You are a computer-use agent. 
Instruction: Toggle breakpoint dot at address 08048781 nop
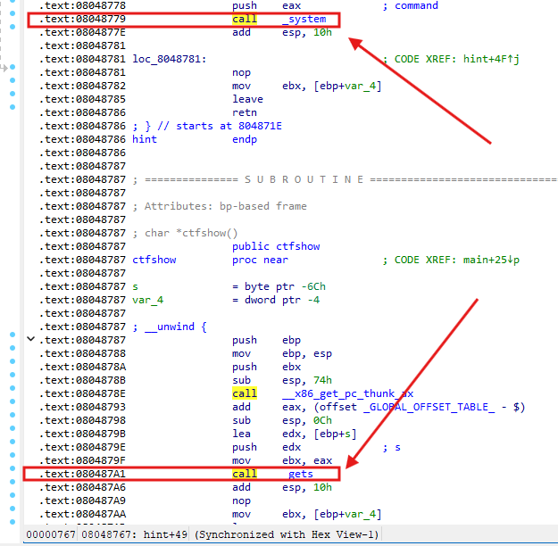pyautogui.click(x=12, y=67)
